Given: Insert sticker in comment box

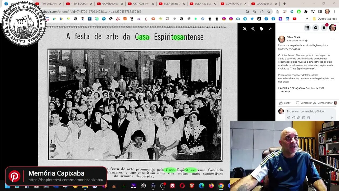Looking at the screenshot, I should [309, 118].
